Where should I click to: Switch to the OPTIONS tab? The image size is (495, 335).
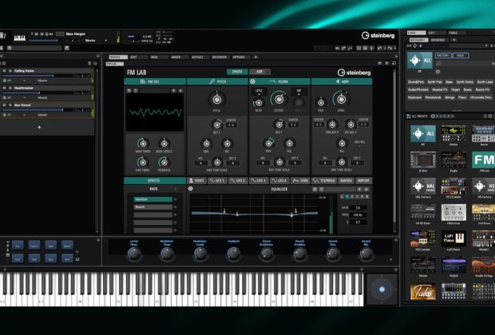click(x=241, y=57)
